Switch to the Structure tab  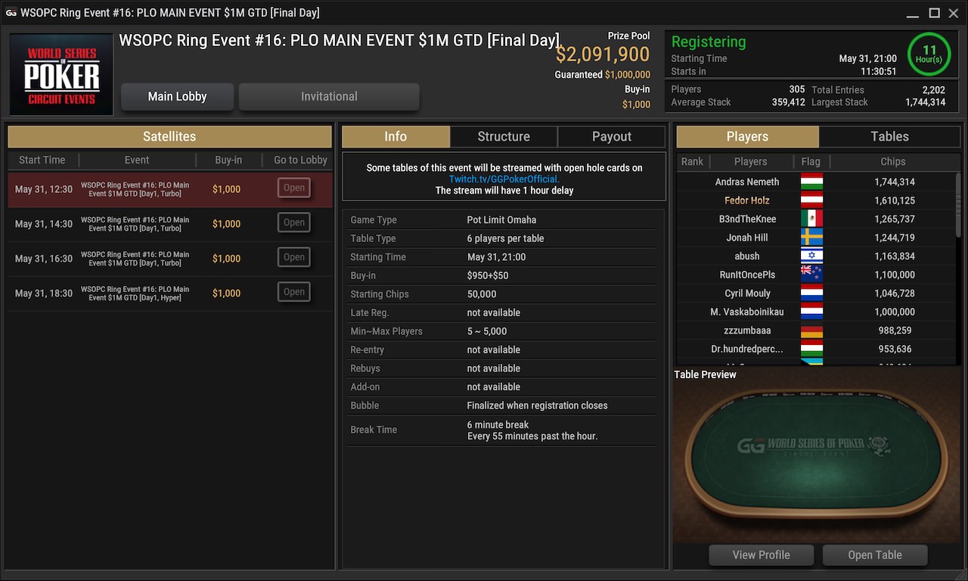[504, 137]
